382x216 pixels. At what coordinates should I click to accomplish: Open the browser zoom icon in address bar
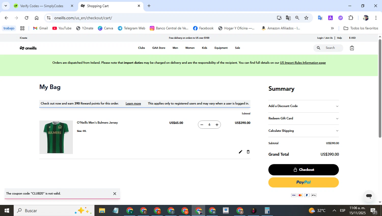[x=297, y=18]
